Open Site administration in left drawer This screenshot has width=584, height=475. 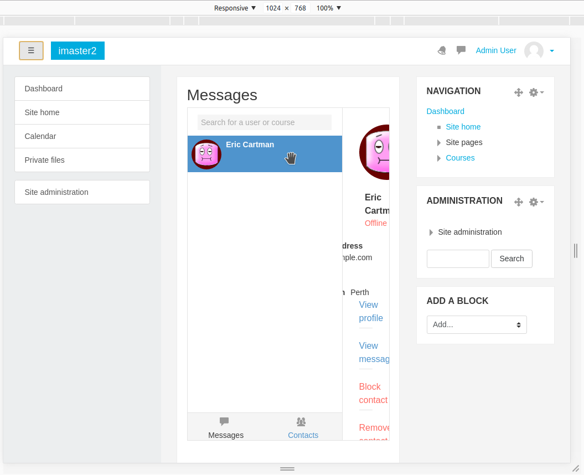click(x=82, y=192)
